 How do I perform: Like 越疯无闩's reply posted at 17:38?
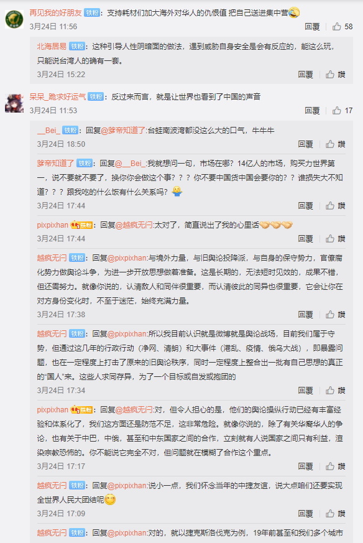click(x=335, y=315)
